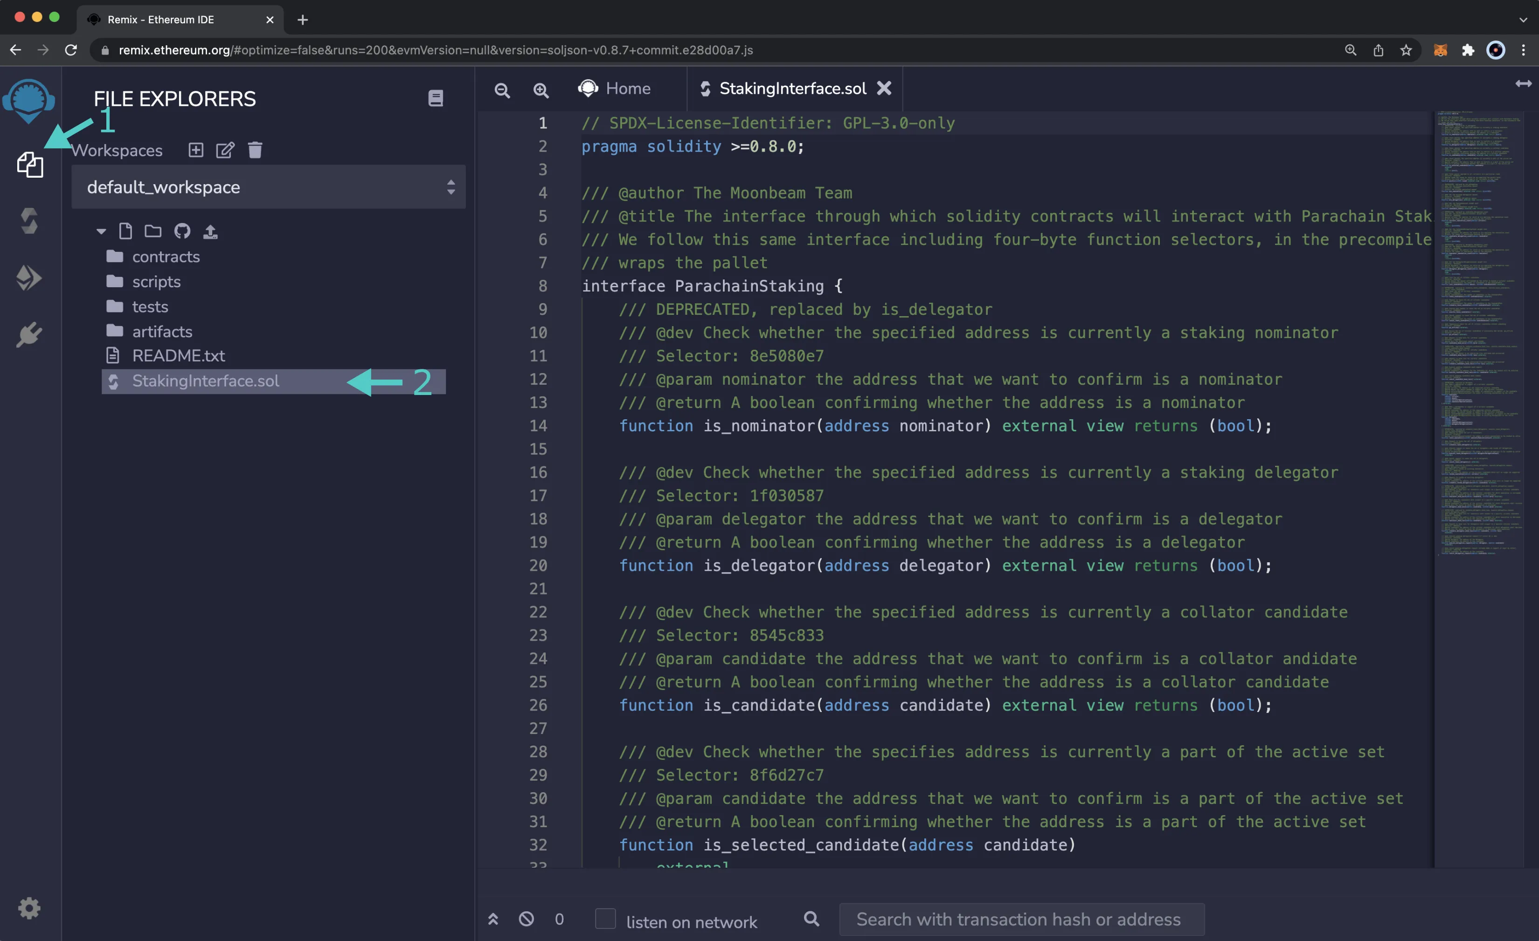
Task: Open browser share icon
Action: 1379,50
